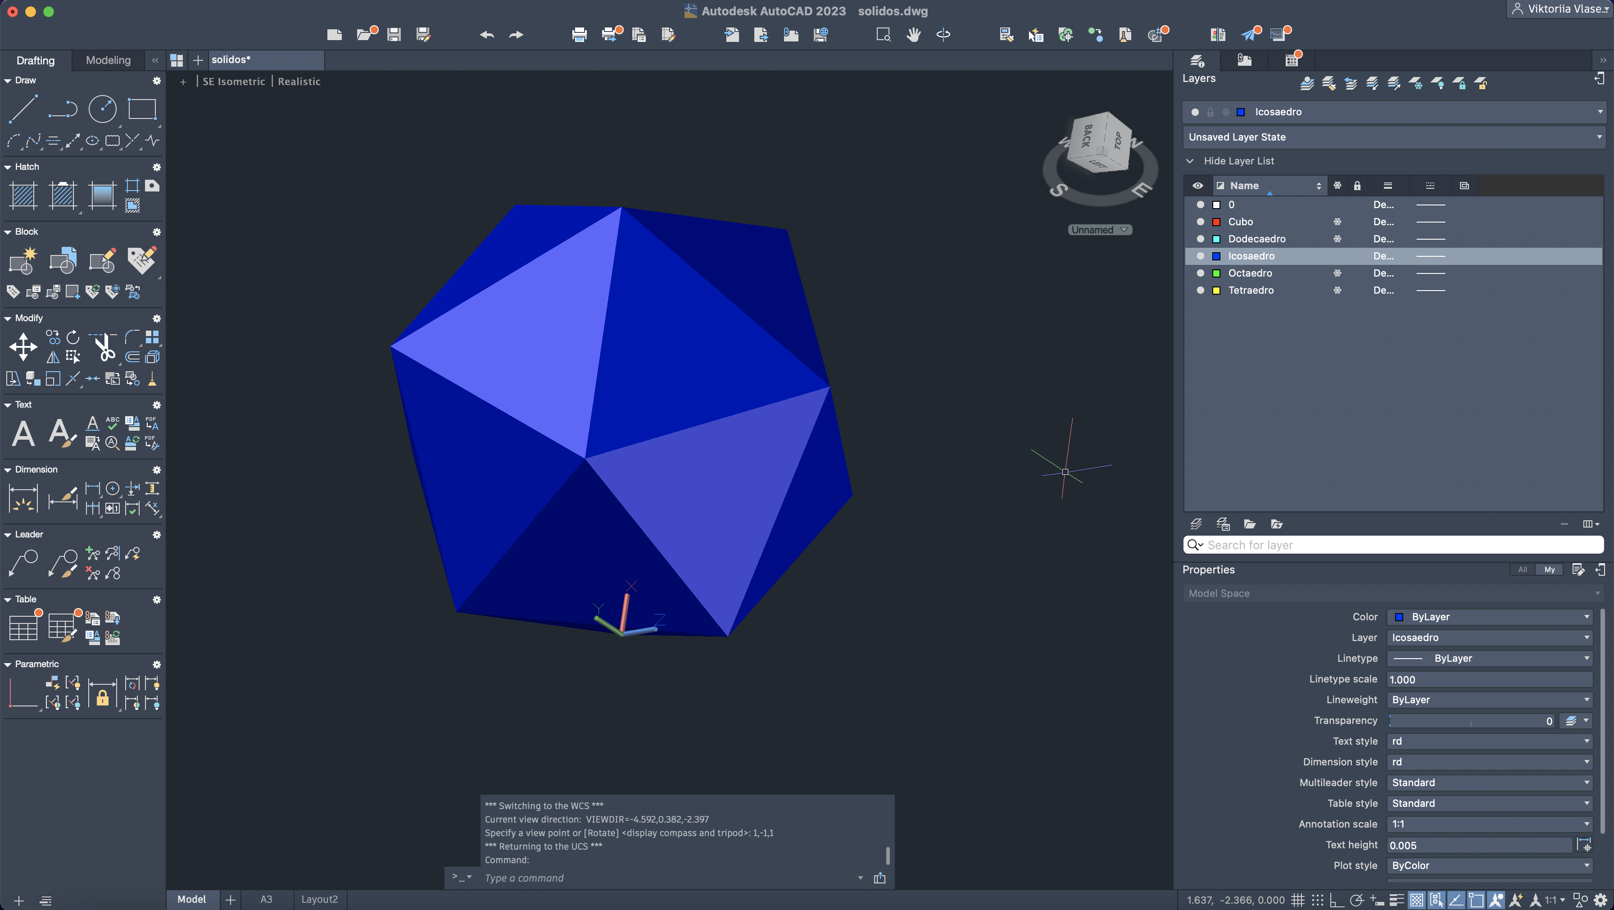
Task: Activate the Pan hand tool
Action: coord(913,35)
